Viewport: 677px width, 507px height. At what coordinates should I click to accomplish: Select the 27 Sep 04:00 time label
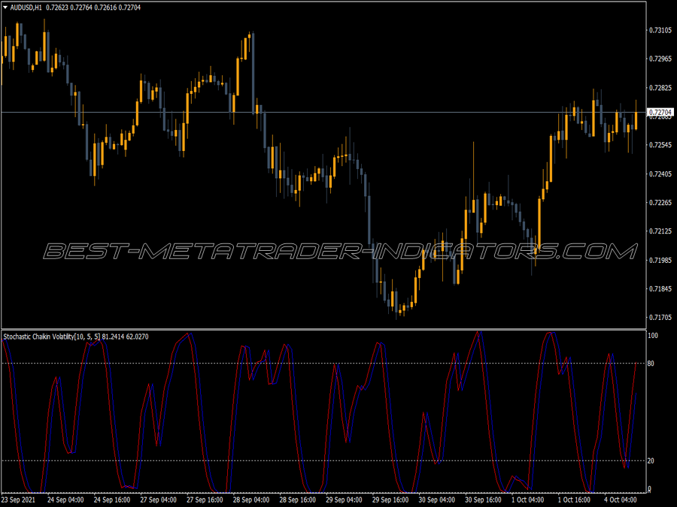point(158,499)
